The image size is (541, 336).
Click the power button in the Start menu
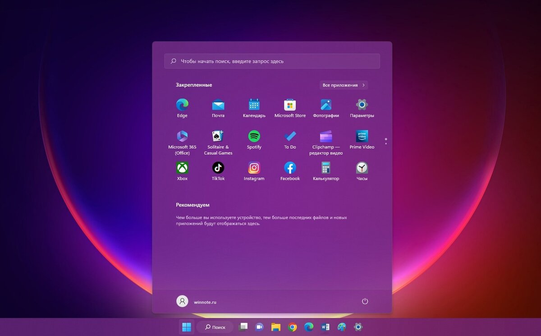[365, 301]
